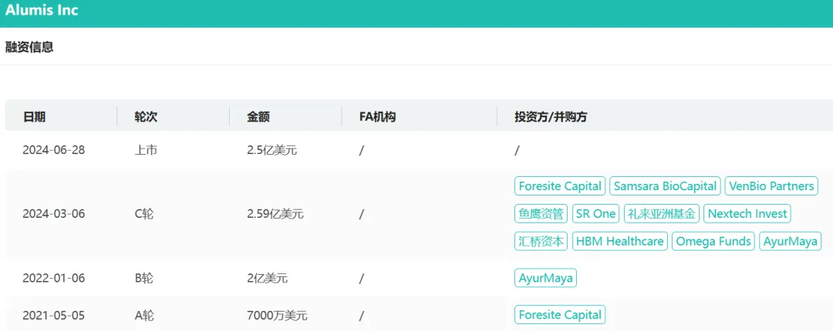Open the Foresite Capital tag in the A轮 row
This screenshot has height=331, width=833.
coord(560,315)
